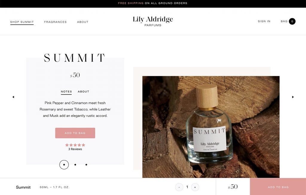Image resolution: width=306 pixels, height=195 pixels.
Task: Open the Lily Aldridge Parfums logo
Action: (x=153, y=21)
